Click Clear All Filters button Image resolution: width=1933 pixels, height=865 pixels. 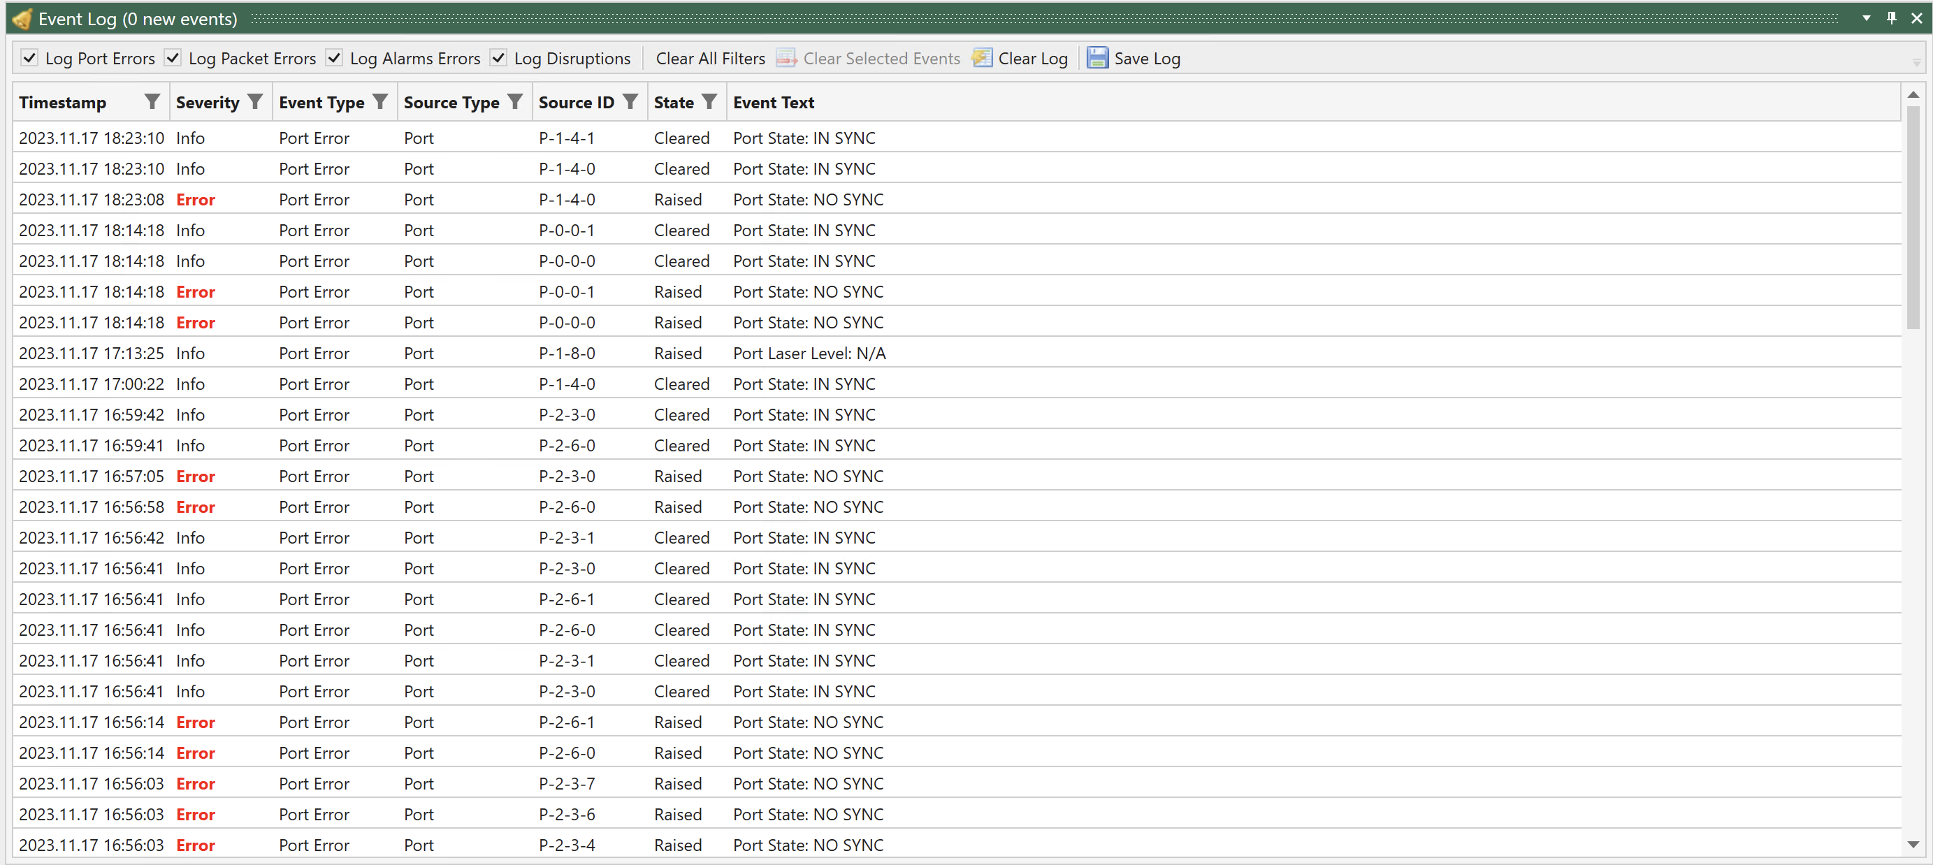pyautogui.click(x=708, y=58)
